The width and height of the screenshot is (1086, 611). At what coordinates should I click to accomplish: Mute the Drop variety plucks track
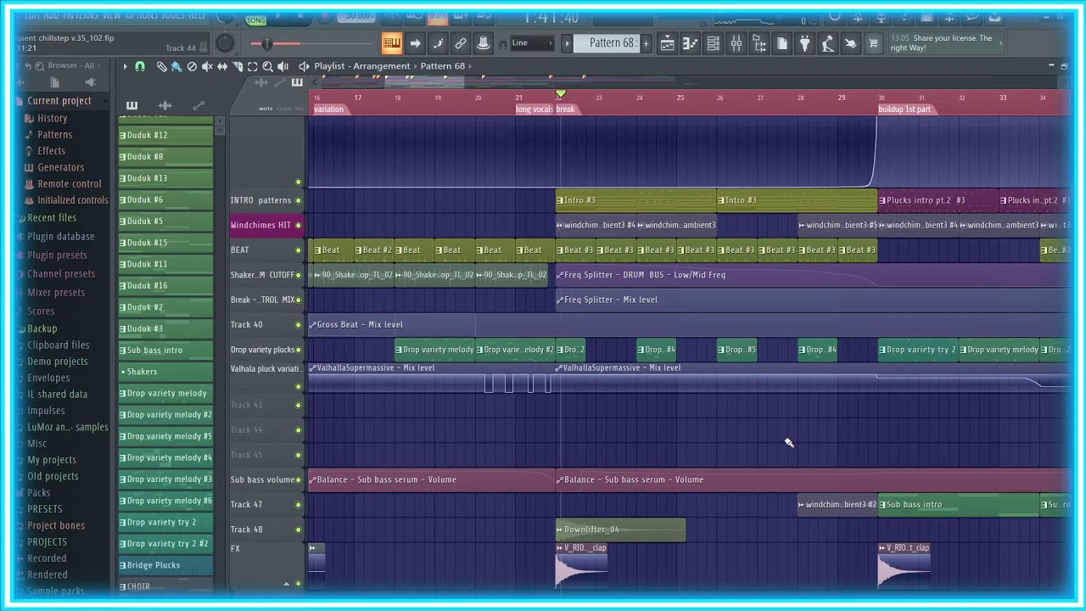(298, 350)
